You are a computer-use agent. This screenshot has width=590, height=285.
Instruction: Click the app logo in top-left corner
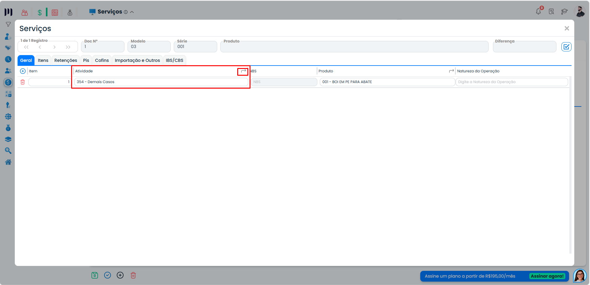point(8,12)
